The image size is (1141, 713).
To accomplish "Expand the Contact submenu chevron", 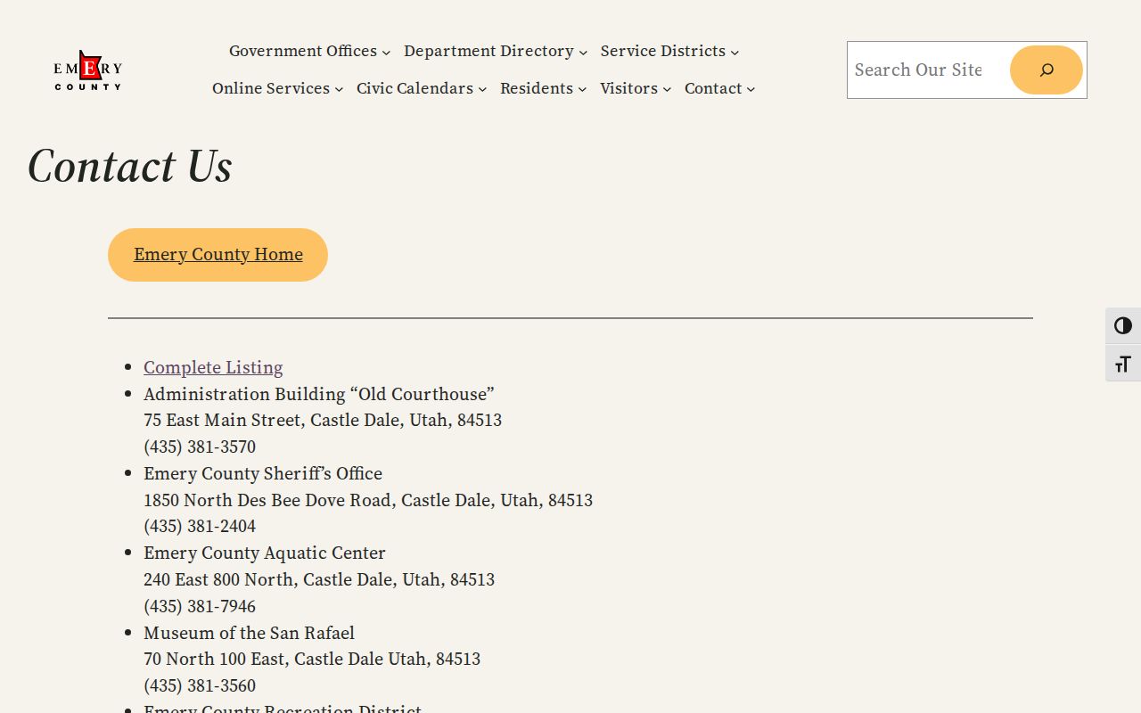I will (751, 90).
